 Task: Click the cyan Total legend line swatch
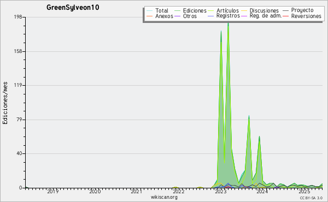[x=150, y=10]
